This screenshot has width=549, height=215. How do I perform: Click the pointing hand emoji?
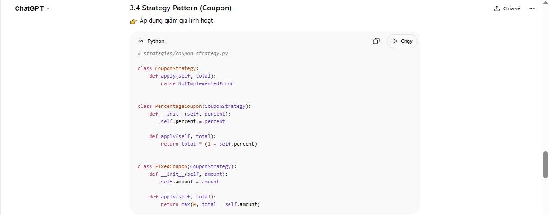(x=133, y=21)
